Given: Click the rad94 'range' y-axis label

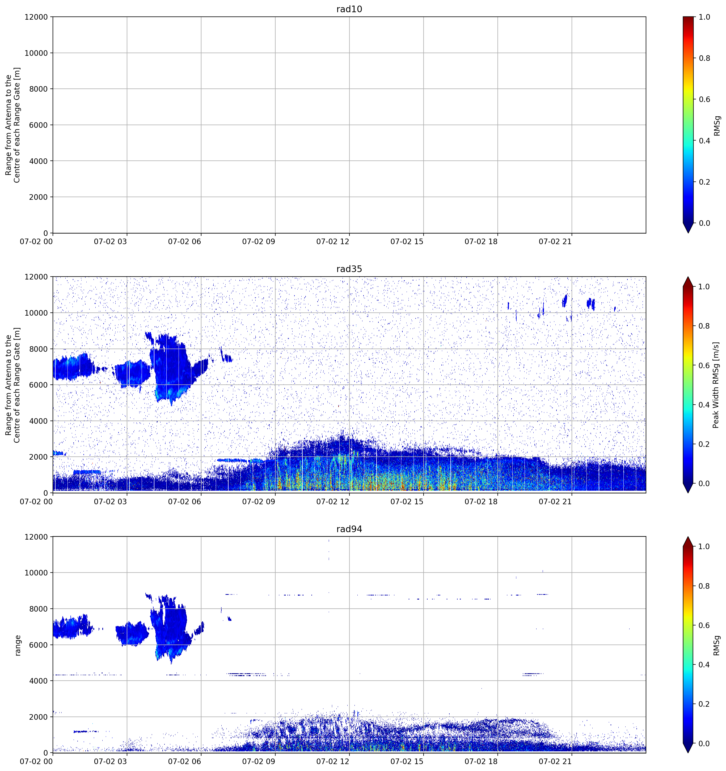Looking at the screenshot, I should [18, 645].
